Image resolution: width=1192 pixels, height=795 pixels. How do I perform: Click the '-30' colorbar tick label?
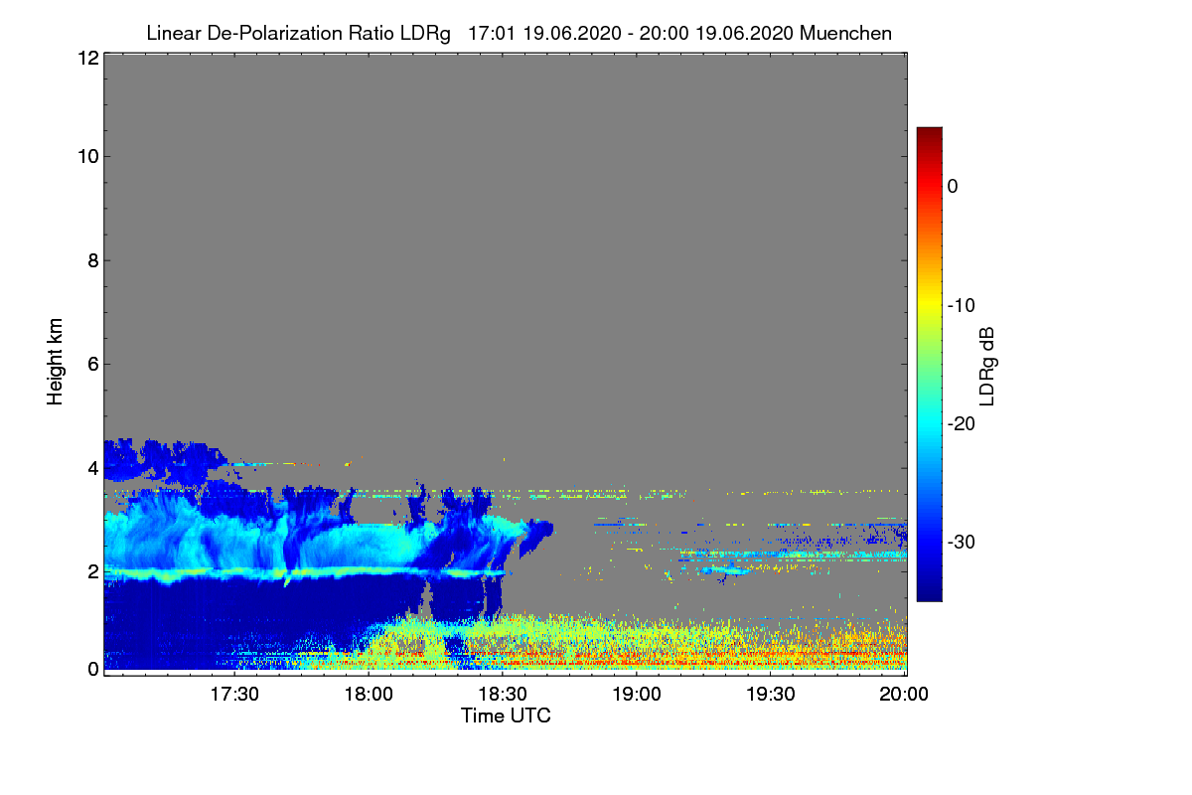point(961,543)
